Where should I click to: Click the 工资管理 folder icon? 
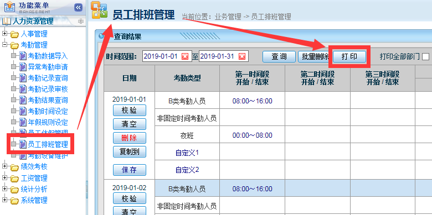click(x=14, y=179)
